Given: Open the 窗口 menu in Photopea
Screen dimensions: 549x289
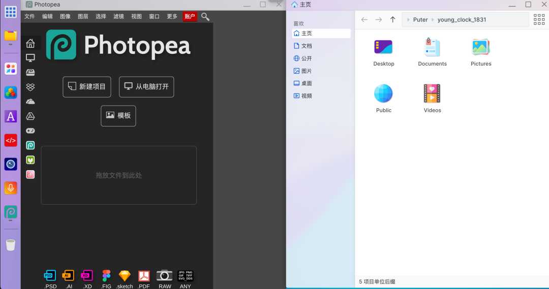Looking at the screenshot, I should (155, 16).
